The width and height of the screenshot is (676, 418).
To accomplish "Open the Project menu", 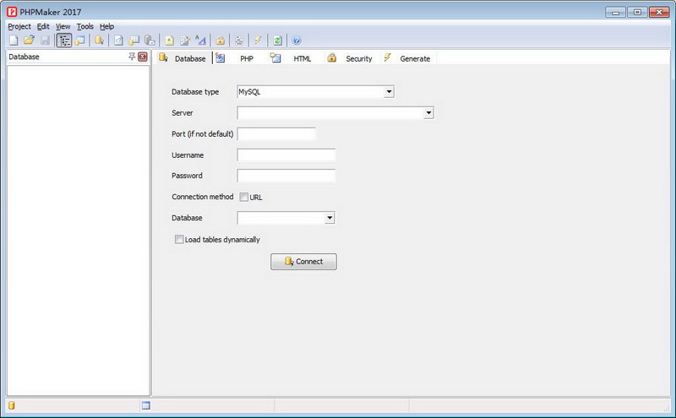I will [19, 26].
